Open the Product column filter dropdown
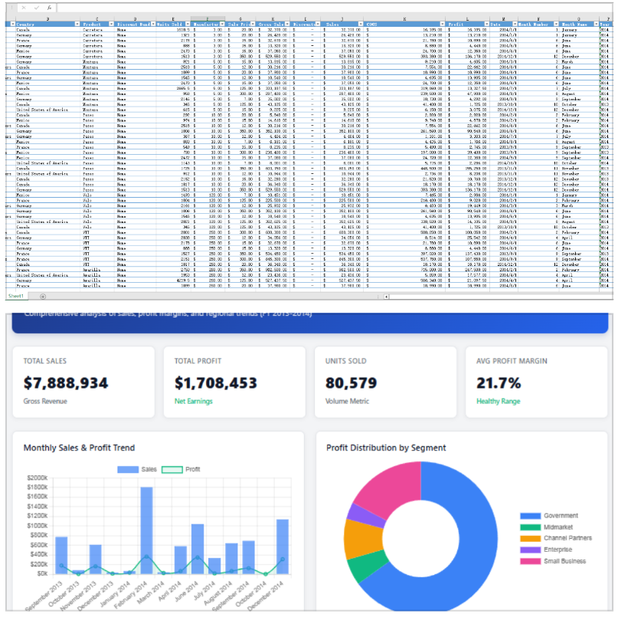 coord(111,24)
